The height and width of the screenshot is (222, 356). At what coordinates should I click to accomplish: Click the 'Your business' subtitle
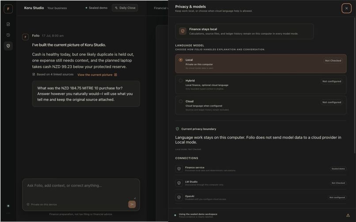57,8
